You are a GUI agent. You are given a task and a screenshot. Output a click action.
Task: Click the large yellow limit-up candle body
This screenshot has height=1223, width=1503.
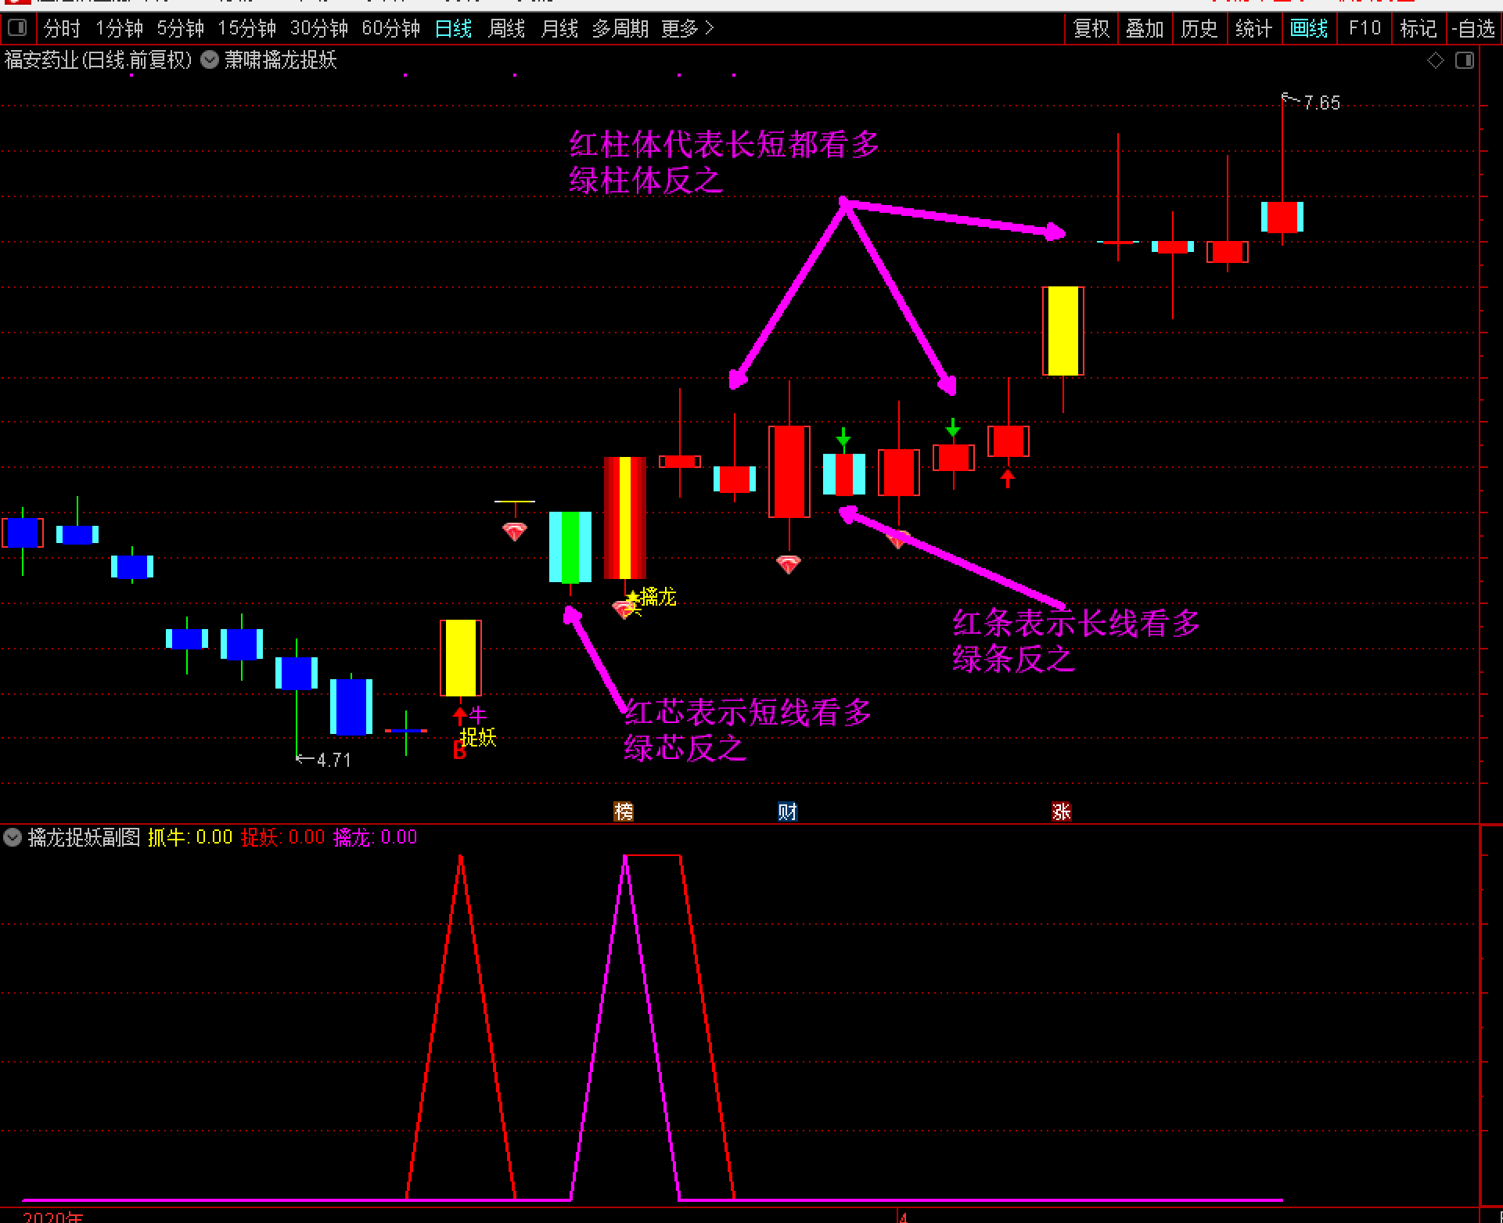(x=1063, y=330)
